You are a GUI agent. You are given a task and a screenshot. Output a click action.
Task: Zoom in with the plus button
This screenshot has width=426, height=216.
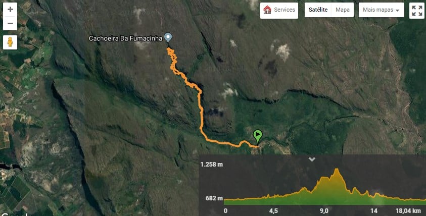click(10, 10)
